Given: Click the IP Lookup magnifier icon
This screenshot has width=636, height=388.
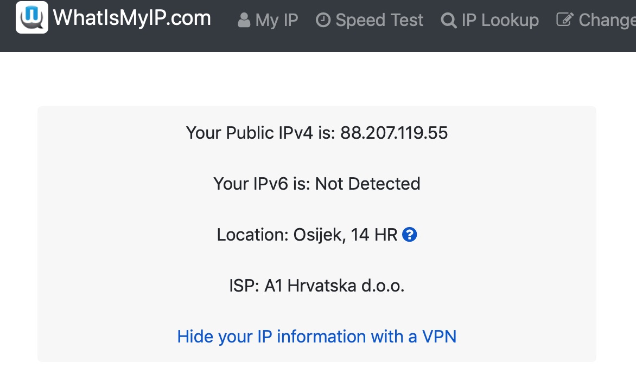Looking at the screenshot, I should point(449,21).
